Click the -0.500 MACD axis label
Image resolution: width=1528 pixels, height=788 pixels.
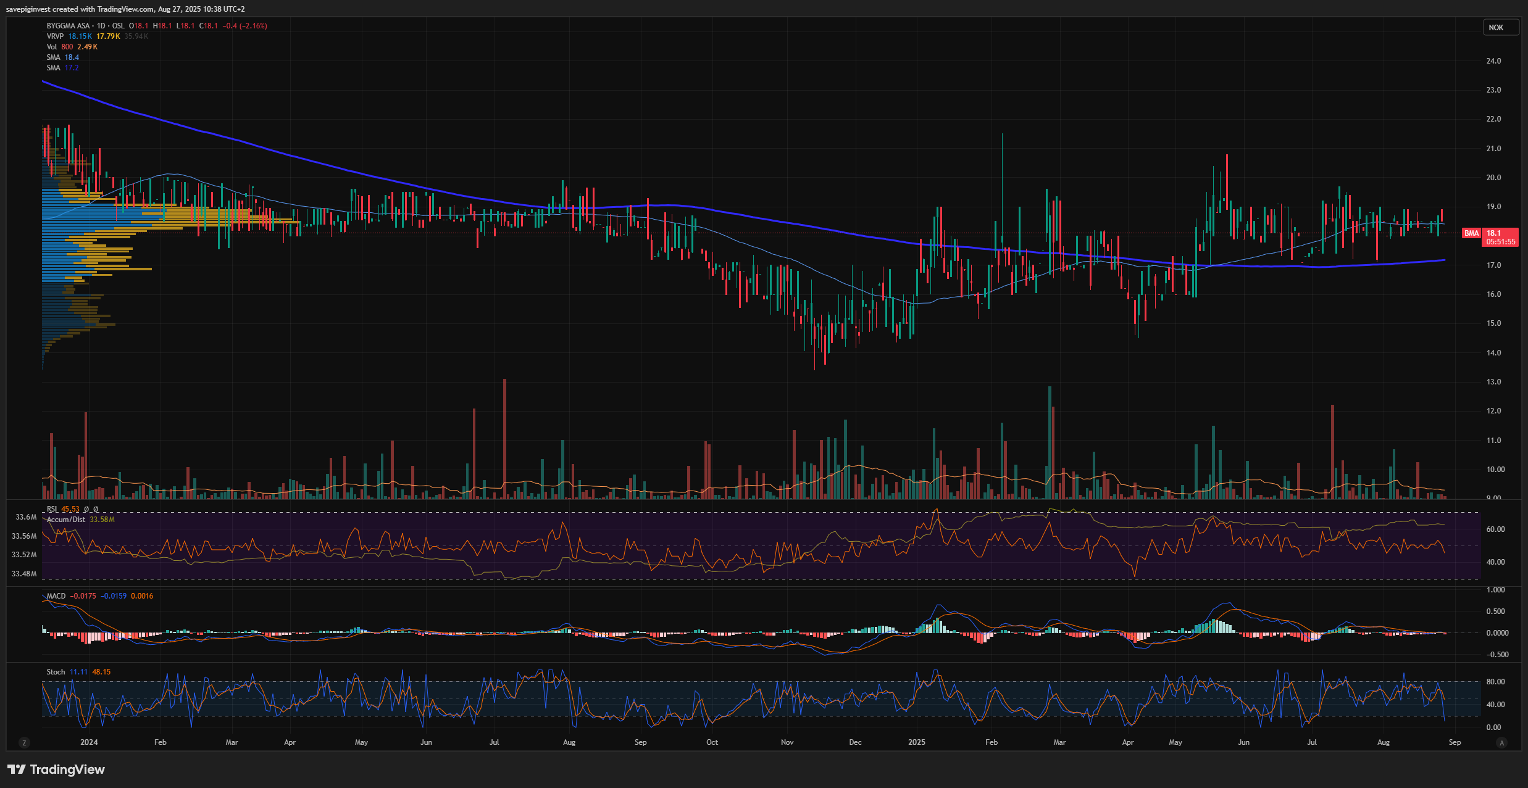click(1497, 655)
